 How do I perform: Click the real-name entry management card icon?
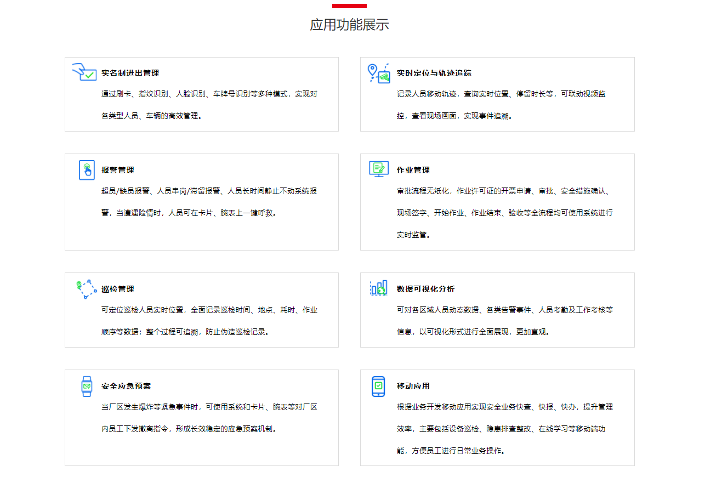click(84, 72)
